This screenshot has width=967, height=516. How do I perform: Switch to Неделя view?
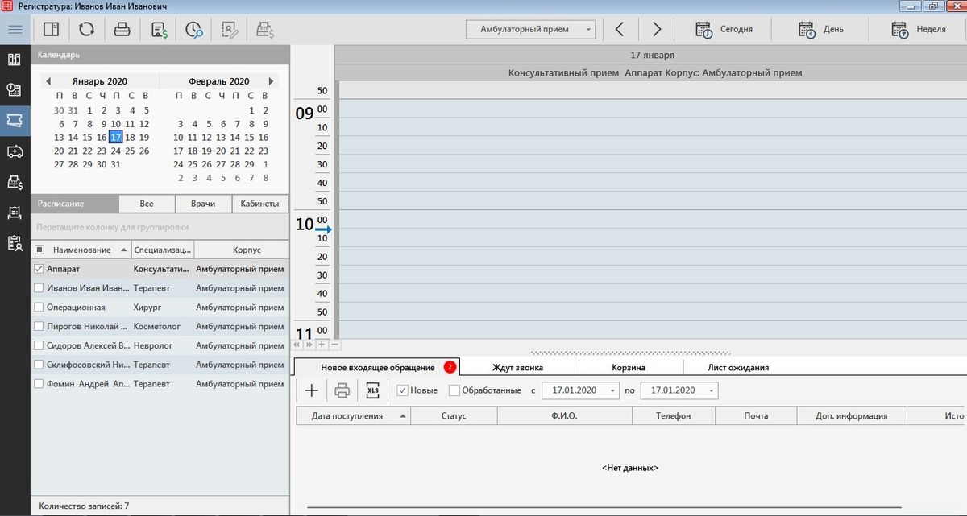(x=918, y=29)
